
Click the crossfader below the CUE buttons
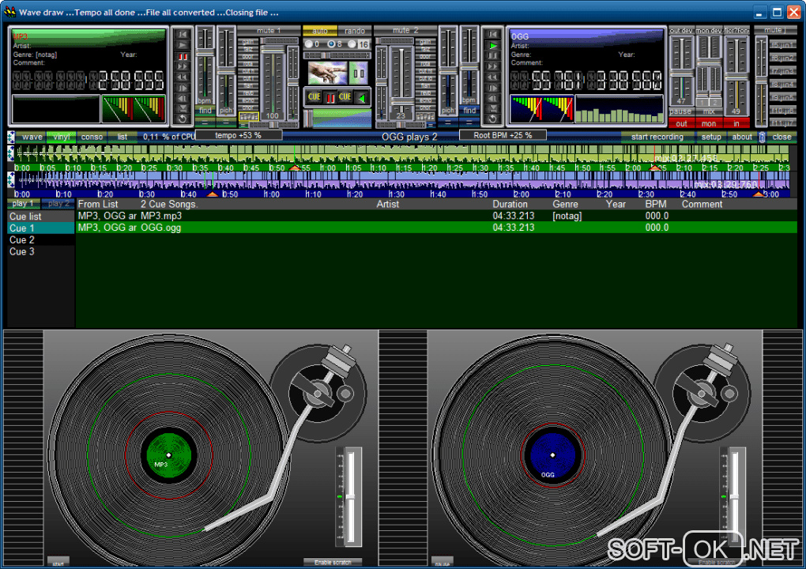point(337,119)
